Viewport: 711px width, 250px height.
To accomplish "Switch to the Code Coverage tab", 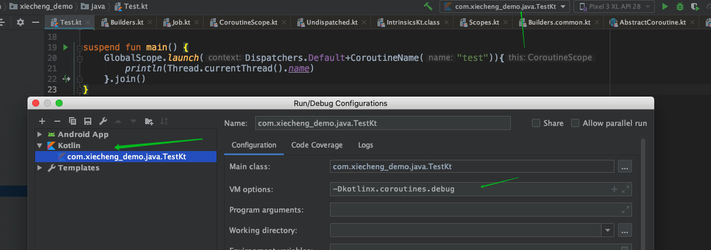I will (x=317, y=145).
